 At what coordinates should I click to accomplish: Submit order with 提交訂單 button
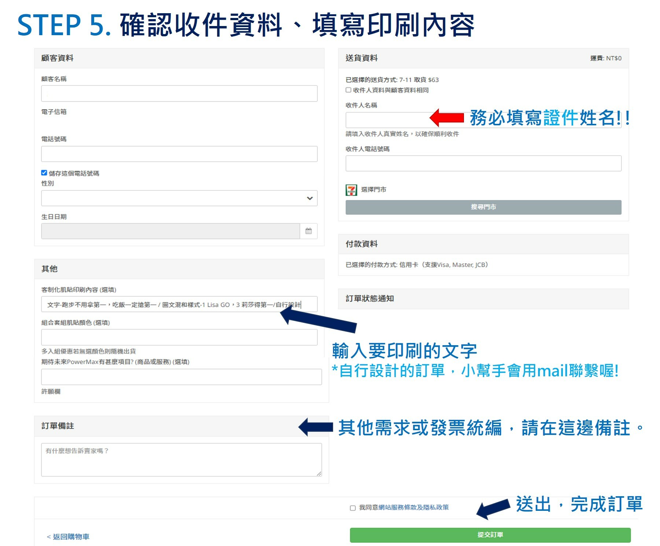490,535
